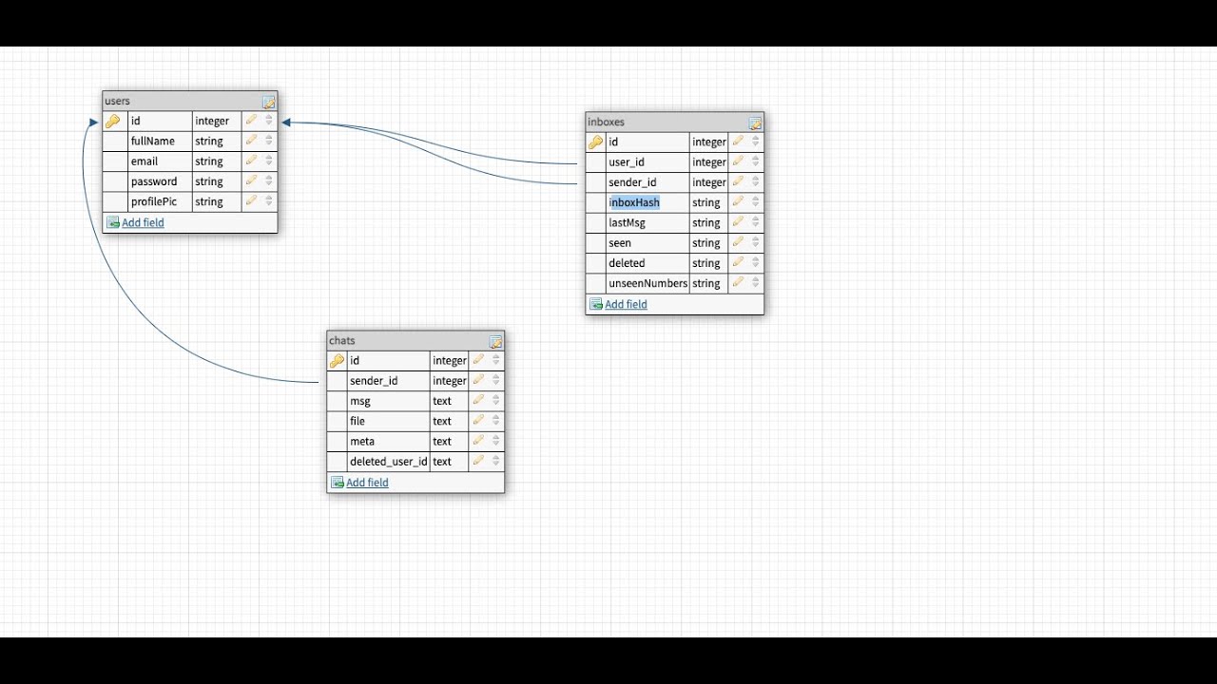Add field to users table
This screenshot has width=1217, height=684.
pyautogui.click(x=143, y=222)
